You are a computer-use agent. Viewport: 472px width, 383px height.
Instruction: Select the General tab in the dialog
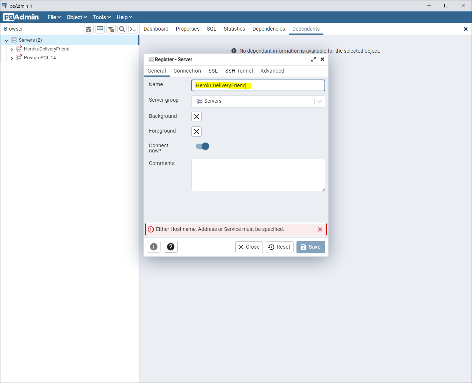157,71
